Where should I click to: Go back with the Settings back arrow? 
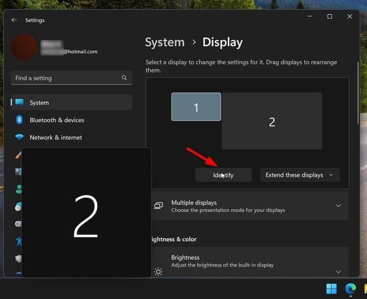[x=14, y=20]
